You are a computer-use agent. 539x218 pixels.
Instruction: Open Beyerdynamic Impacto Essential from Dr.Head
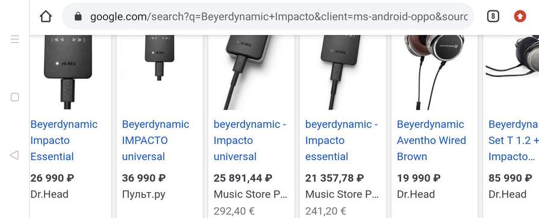[64, 140]
